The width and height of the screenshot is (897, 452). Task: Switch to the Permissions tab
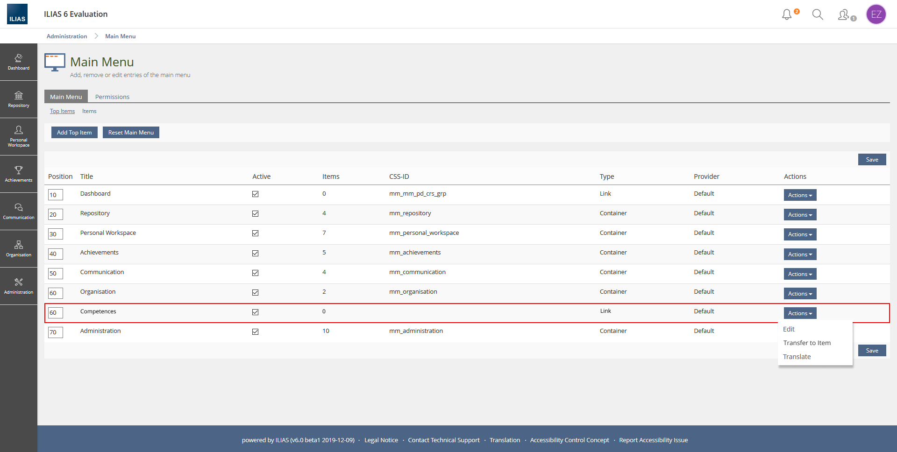(112, 97)
